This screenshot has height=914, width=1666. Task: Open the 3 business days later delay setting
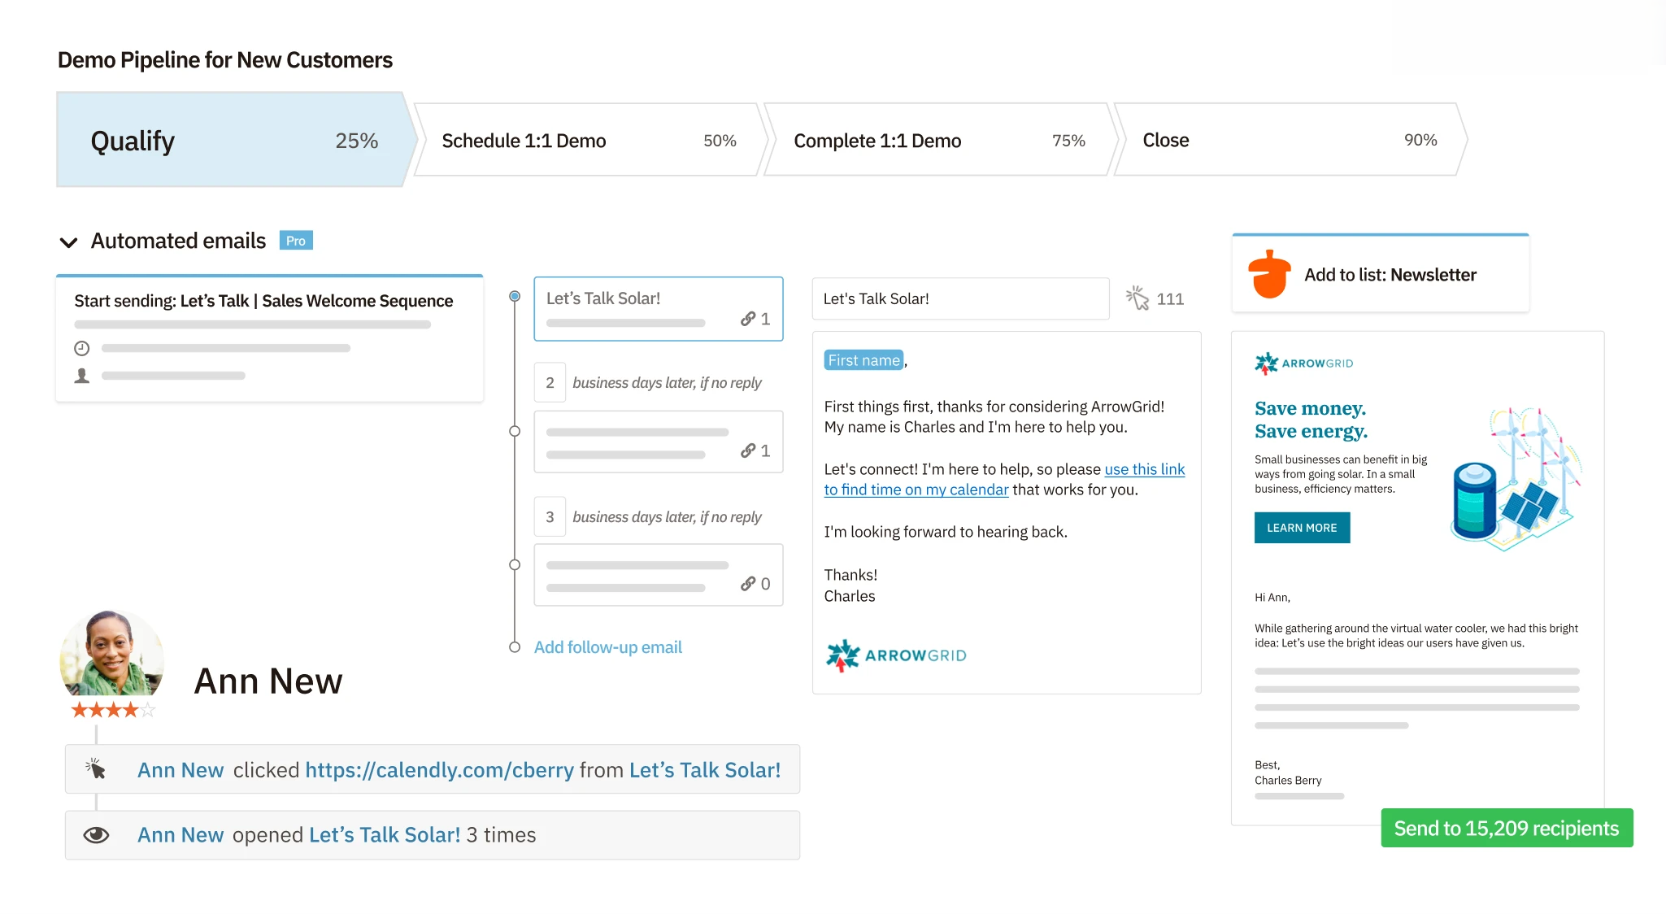point(550,516)
